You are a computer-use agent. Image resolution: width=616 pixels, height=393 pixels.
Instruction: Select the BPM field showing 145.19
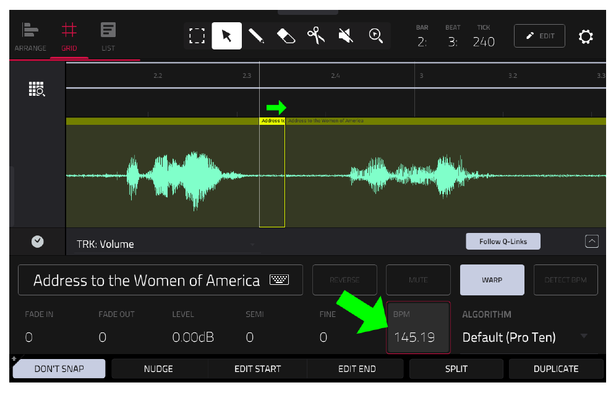click(x=418, y=327)
